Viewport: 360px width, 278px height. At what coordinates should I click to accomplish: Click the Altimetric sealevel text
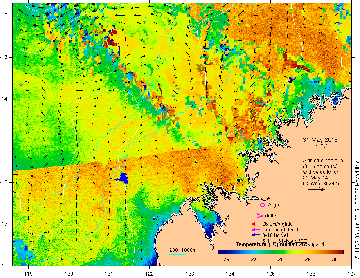pos(324,161)
